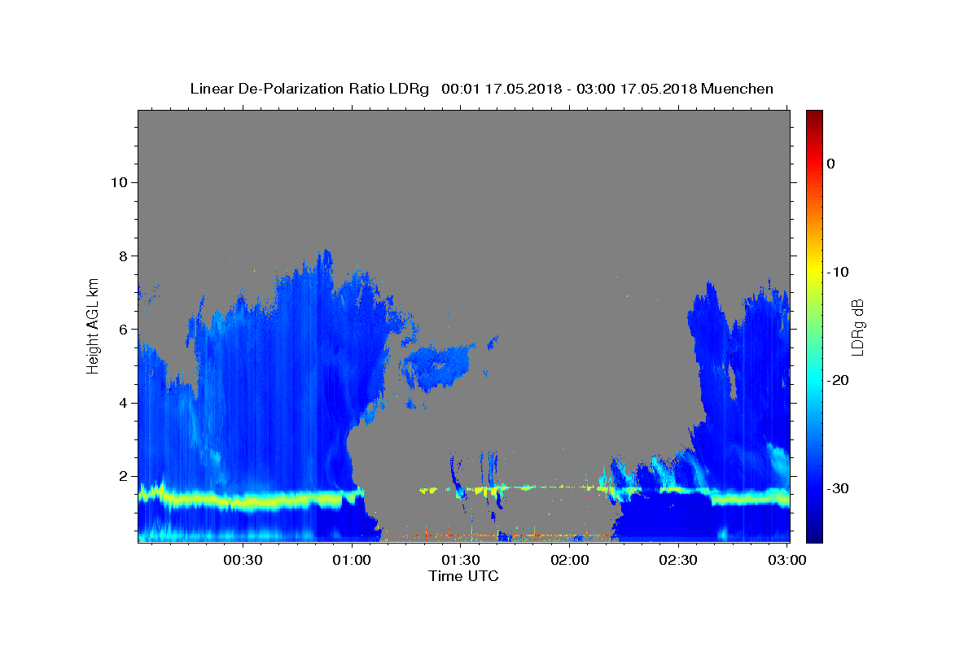Click the plot title text 'Linear De-Polarization Ratio LDRg'
Image resolution: width=977 pixels, height=651 pixels.
[x=309, y=89]
